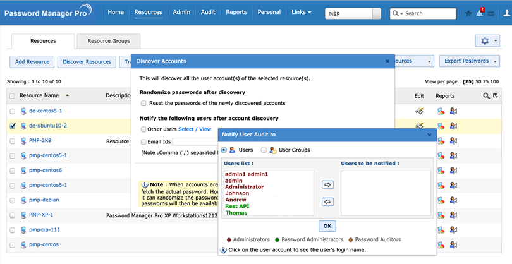Expand the Export Passwords dropdown

(x=469, y=61)
